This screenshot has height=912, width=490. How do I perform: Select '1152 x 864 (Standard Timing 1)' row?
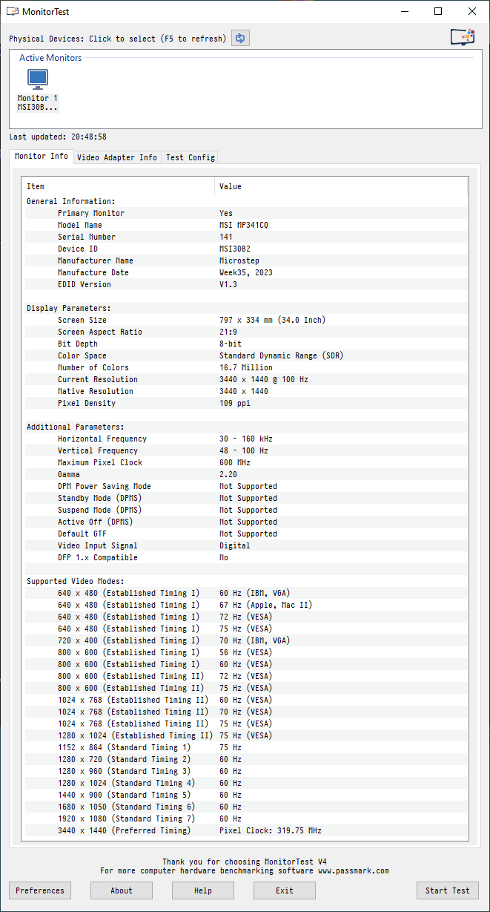point(245,747)
